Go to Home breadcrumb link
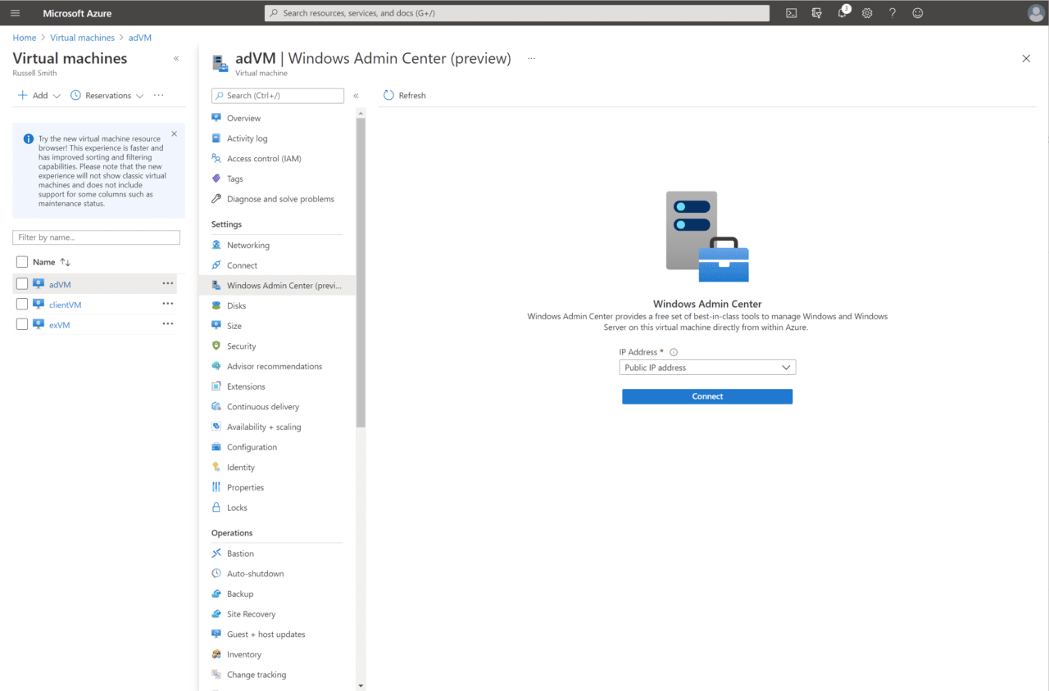This screenshot has height=691, width=1049. coord(25,38)
